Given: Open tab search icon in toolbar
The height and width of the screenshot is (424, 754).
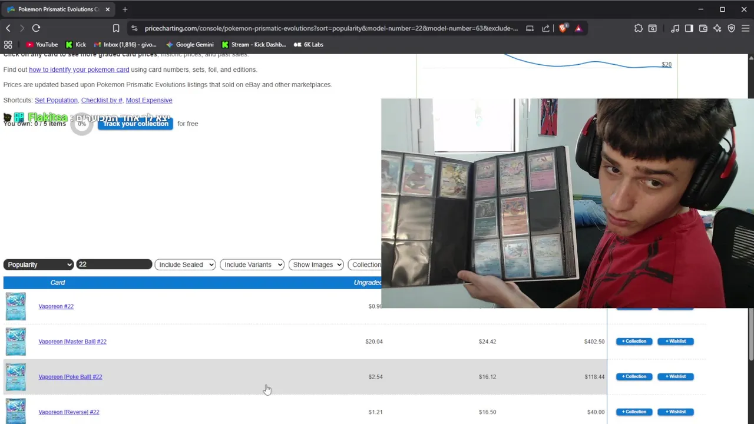Looking at the screenshot, I should pyautogui.click(x=653, y=28).
